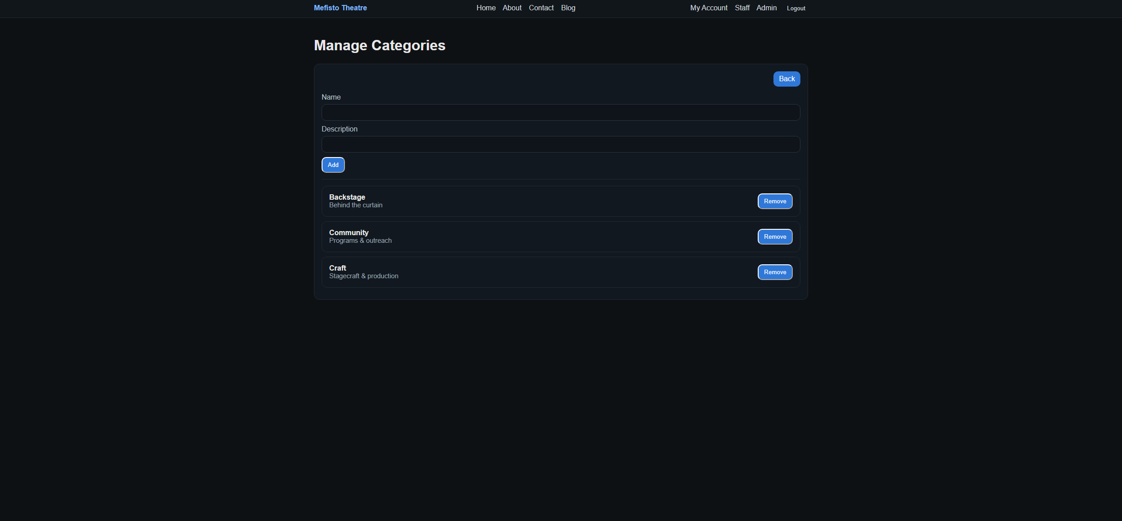Click inside the Name input field
This screenshot has width=1122, height=521.
coord(560,112)
